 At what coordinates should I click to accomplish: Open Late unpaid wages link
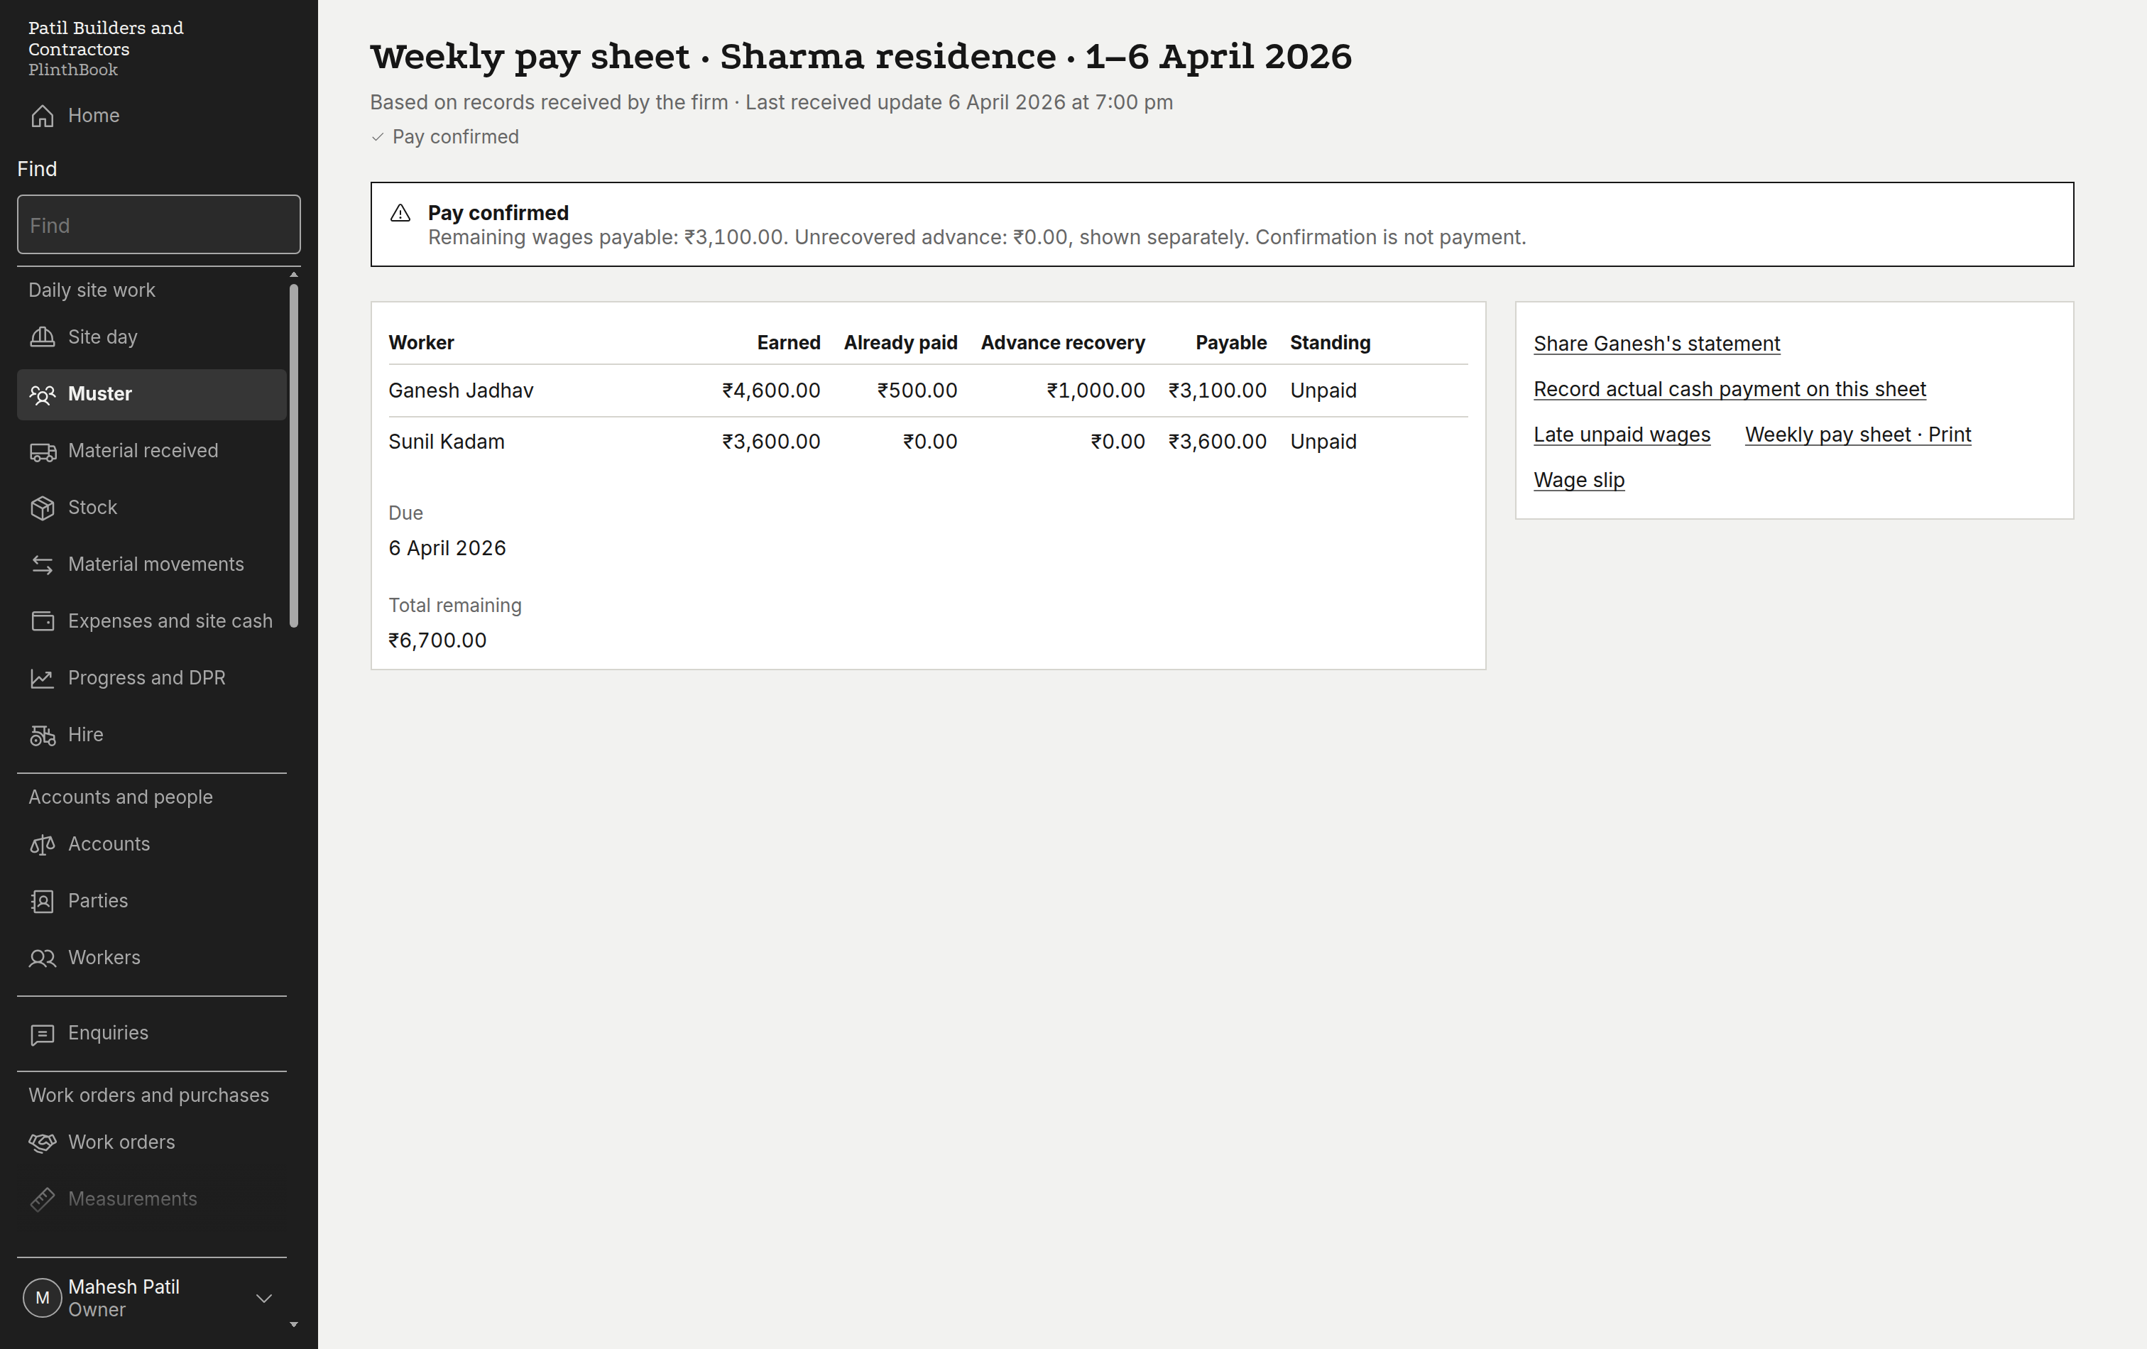pyautogui.click(x=1622, y=435)
